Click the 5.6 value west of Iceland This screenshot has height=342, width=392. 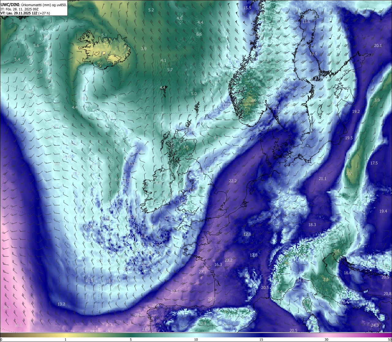pos(36,45)
